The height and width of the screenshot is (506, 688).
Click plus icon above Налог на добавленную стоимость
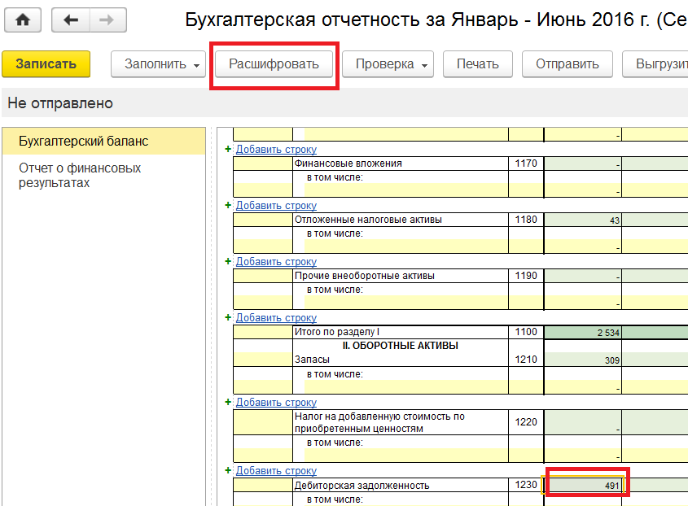228,402
